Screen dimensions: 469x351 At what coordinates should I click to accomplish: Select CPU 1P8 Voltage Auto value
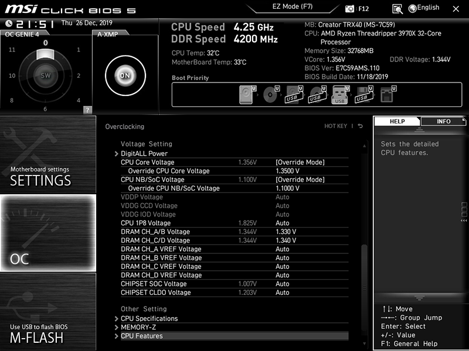pos(283,223)
